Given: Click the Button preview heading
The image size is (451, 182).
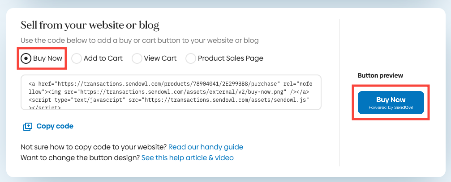Looking at the screenshot, I should [381, 75].
